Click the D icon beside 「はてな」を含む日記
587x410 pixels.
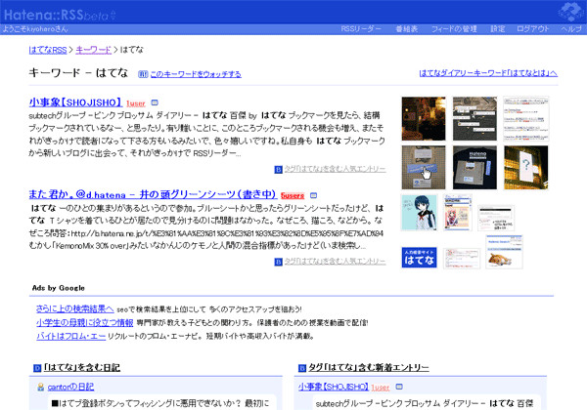click(37, 368)
